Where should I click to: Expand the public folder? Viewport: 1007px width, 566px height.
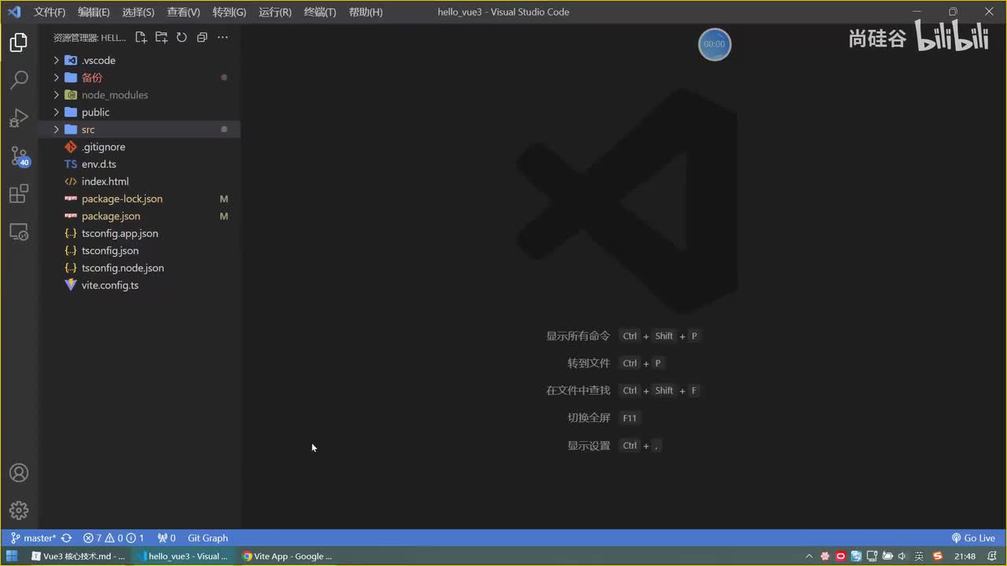tap(139, 112)
